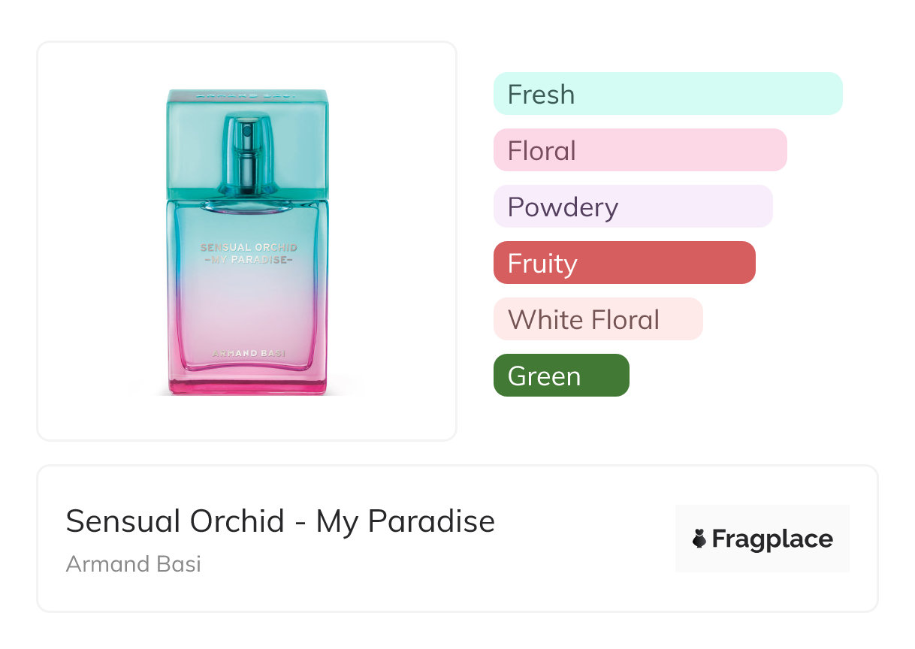
Task: Click the ARMAND BASI label at the bottle's bottom
Action: coord(247,353)
